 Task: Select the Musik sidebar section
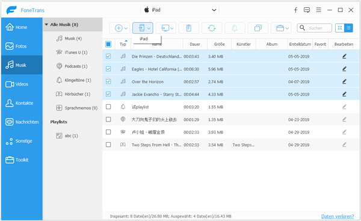tap(22, 65)
